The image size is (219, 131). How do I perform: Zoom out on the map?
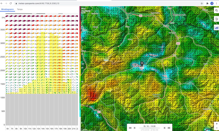click(216, 128)
